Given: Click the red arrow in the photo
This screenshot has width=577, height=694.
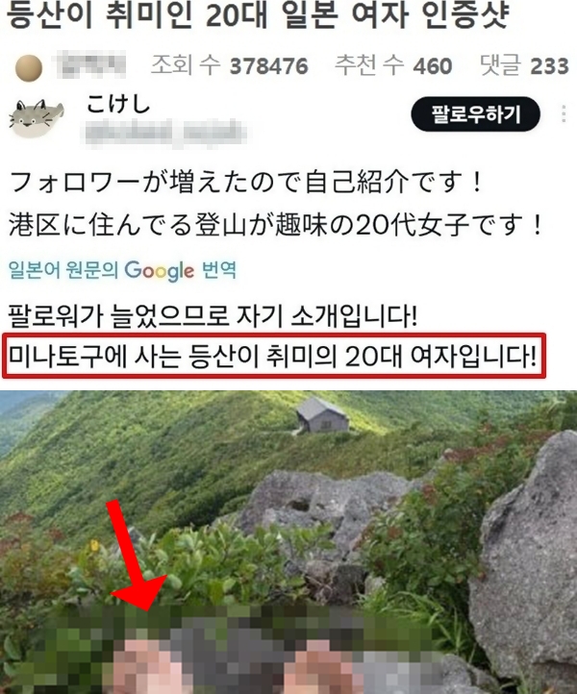Looking at the screenshot, I should point(135,556).
